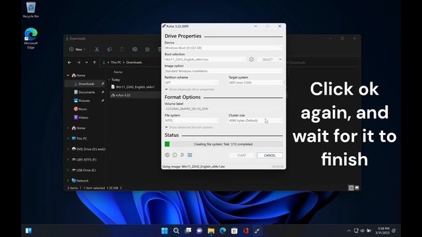The image size is (422, 237).
Task: Select Documents in navigation pane
Action: click(x=86, y=92)
